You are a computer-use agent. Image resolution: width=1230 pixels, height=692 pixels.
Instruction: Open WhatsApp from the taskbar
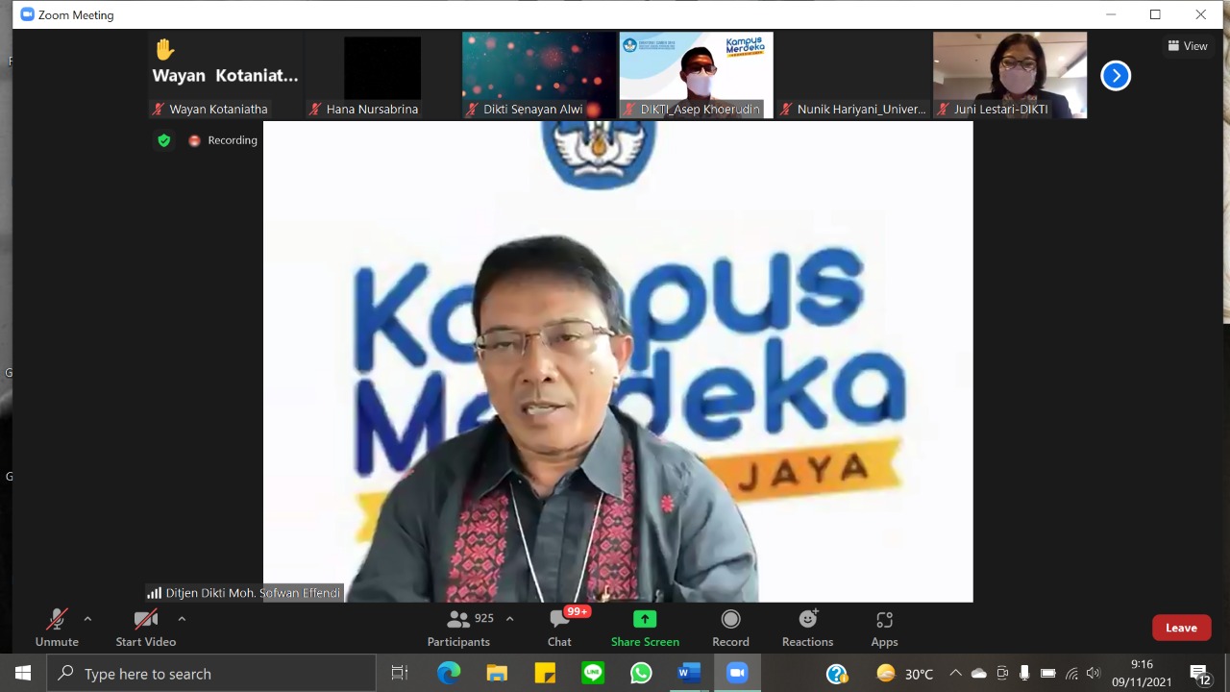(641, 674)
